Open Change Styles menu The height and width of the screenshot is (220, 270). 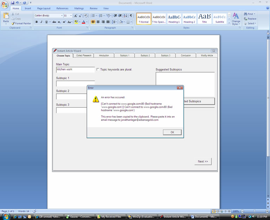coord(236,19)
